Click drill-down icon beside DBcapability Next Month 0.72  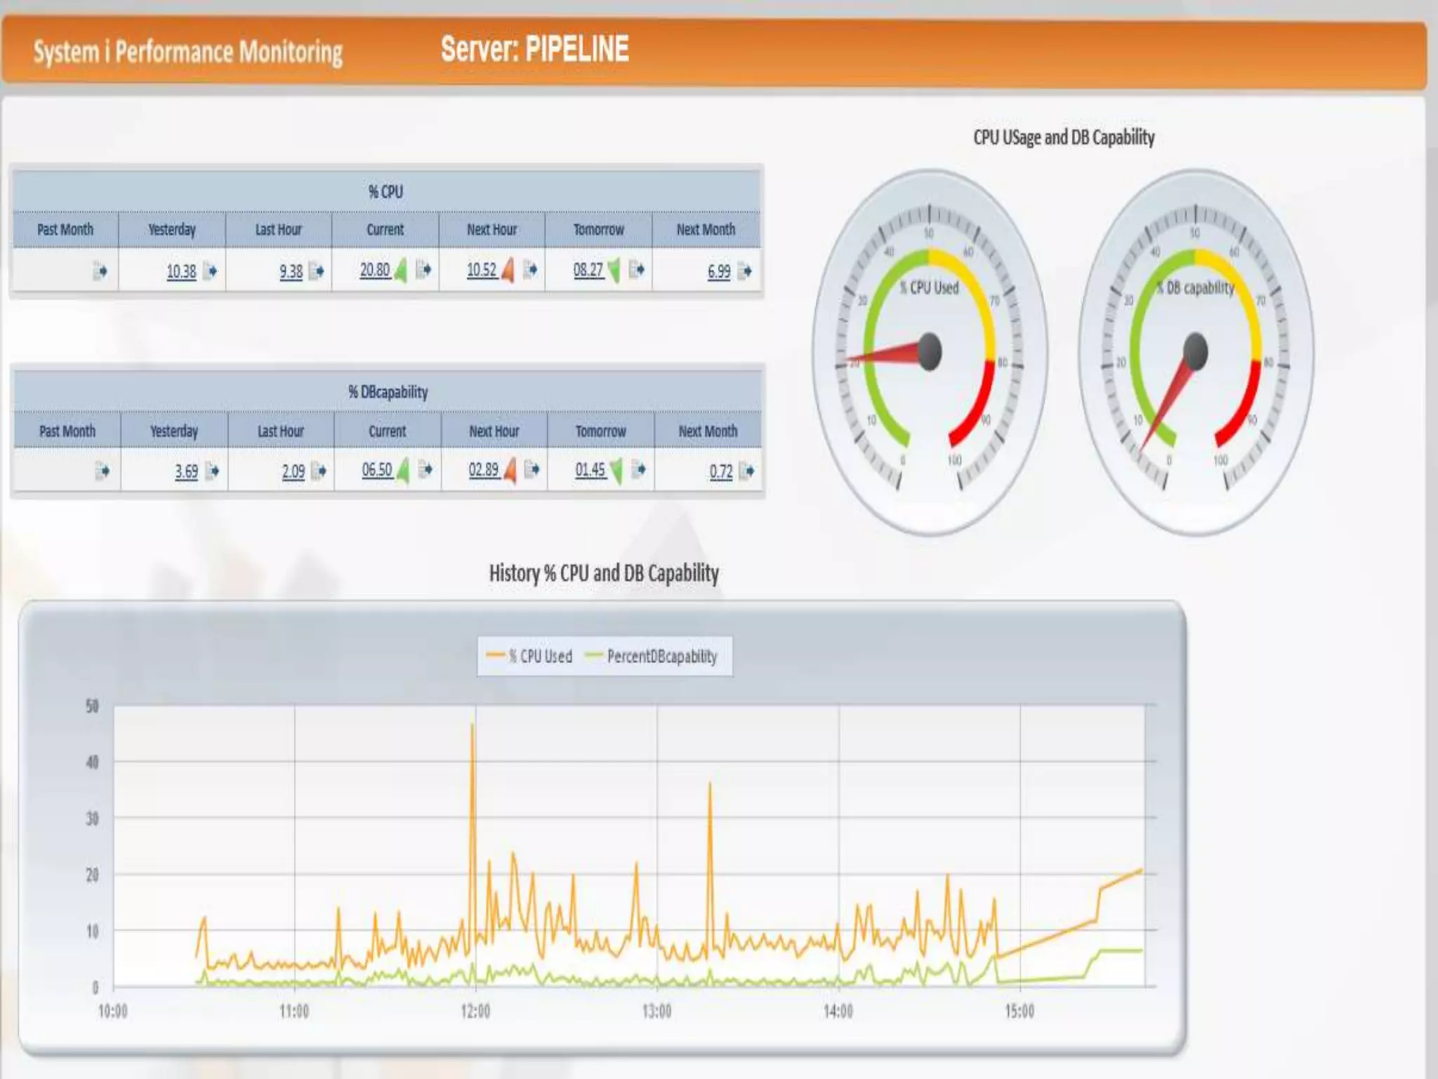point(746,471)
